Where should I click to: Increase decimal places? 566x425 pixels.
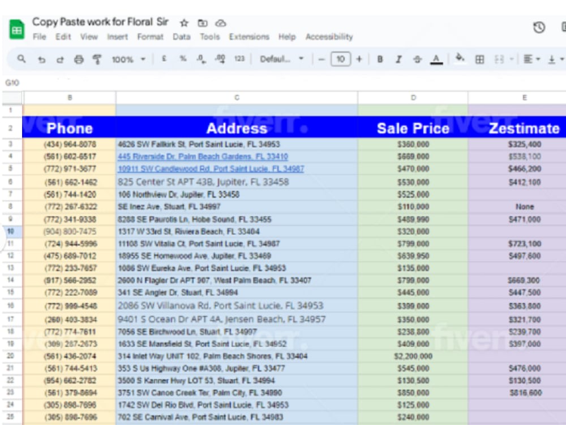[220, 59]
